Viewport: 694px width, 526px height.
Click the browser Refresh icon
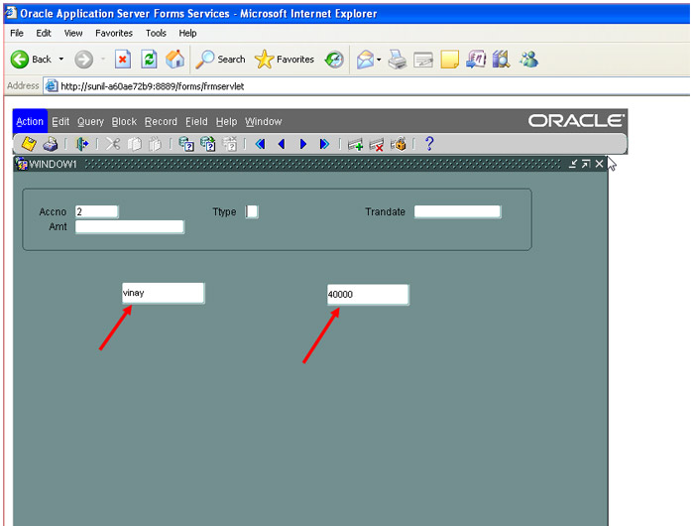click(x=149, y=59)
